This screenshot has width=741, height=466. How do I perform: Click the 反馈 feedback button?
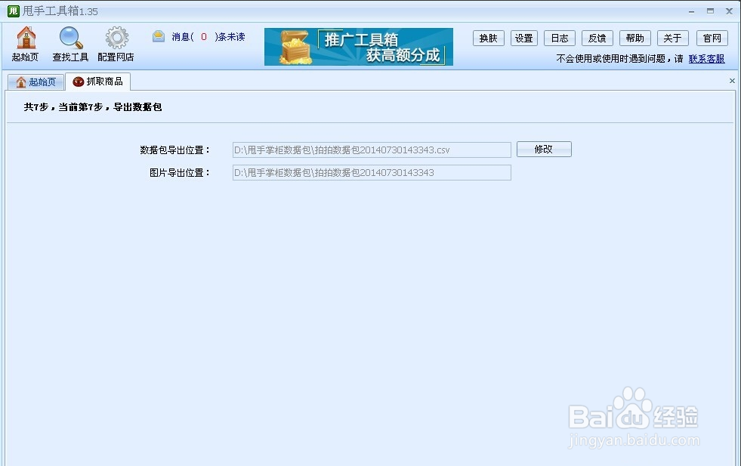click(597, 39)
